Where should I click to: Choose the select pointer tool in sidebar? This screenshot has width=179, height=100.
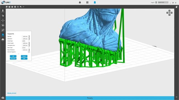pos(3,16)
